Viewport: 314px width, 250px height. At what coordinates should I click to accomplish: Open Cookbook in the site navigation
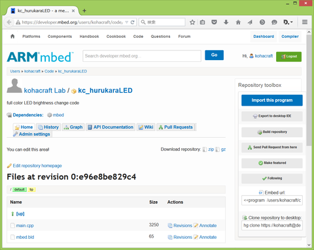[116, 37]
